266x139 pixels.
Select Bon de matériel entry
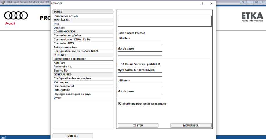point(83,86)
